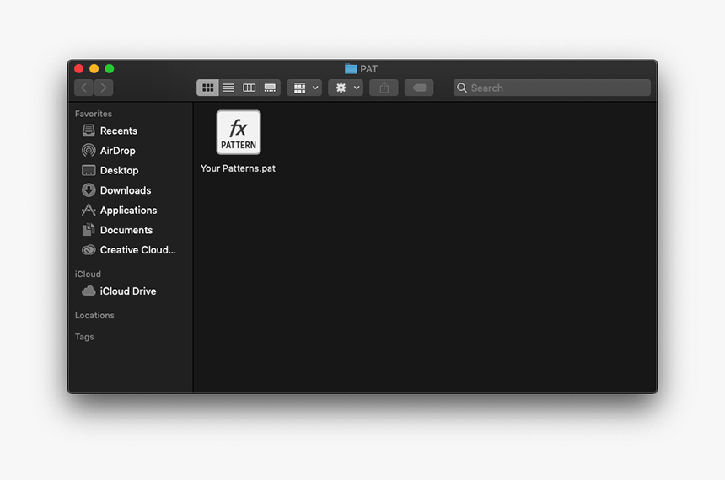The width and height of the screenshot is (725, 480).
Task: Go forward with the right chevron button
Action: [104, 88]
